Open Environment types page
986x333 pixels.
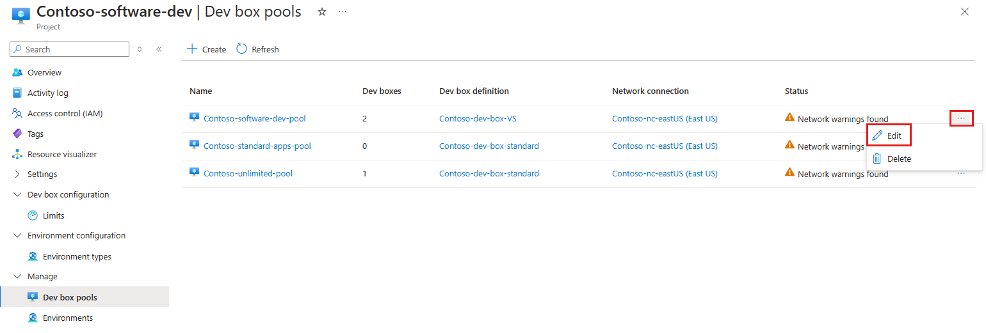pyautogui.click(x=77, y=256)
